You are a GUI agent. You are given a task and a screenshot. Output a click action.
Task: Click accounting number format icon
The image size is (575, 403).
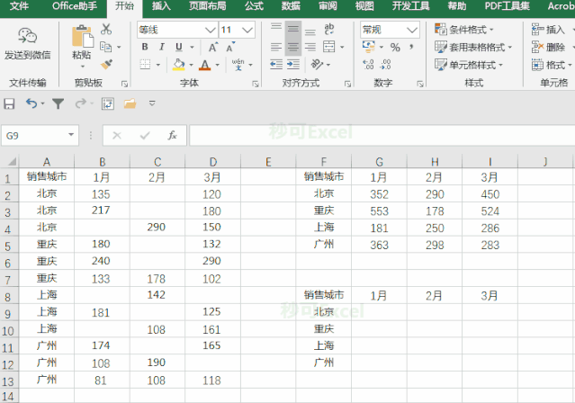369,47
